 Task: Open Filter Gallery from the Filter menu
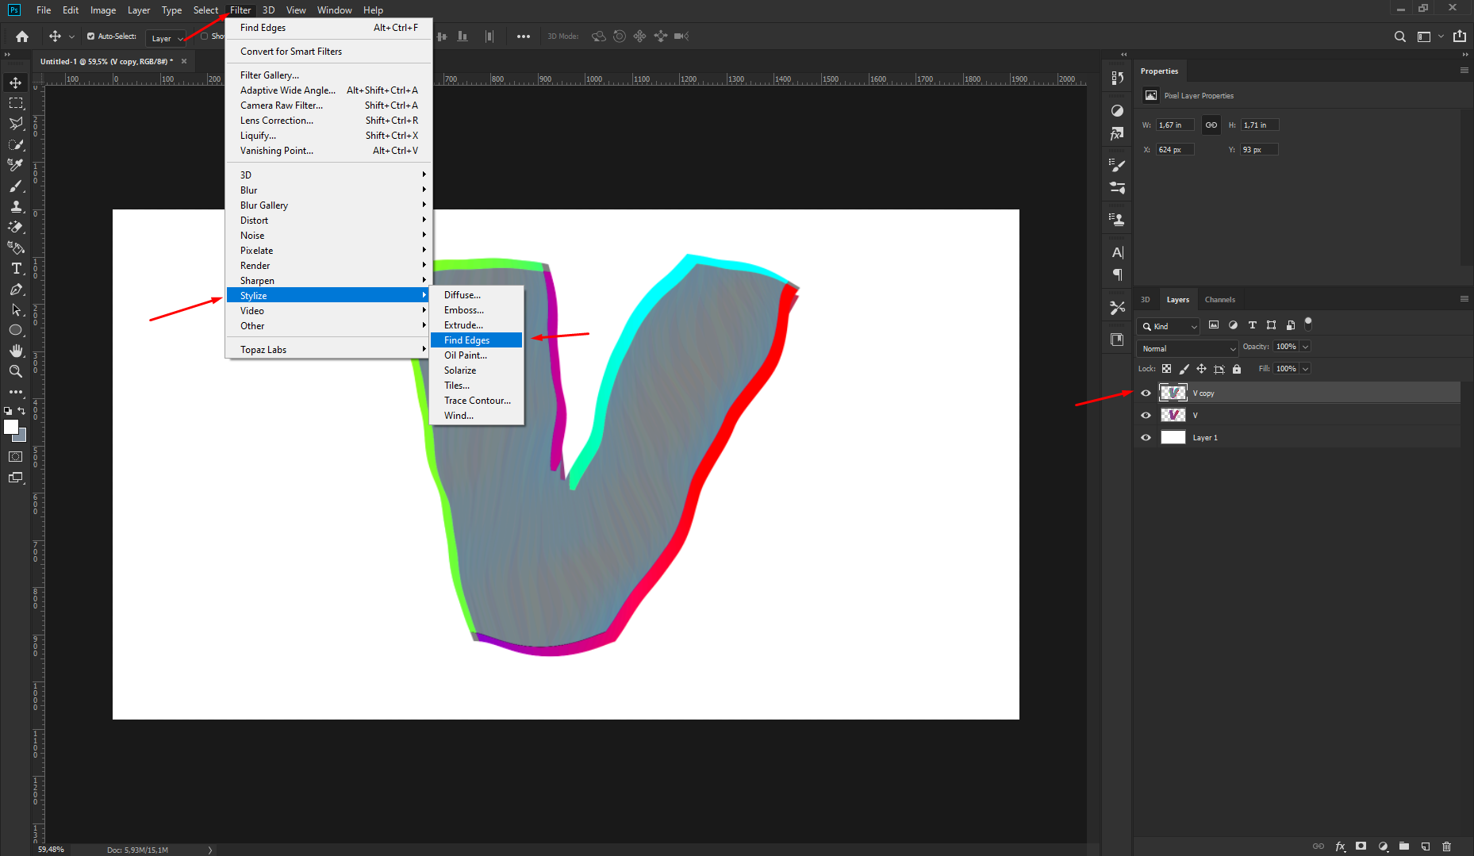coord(328,75)
